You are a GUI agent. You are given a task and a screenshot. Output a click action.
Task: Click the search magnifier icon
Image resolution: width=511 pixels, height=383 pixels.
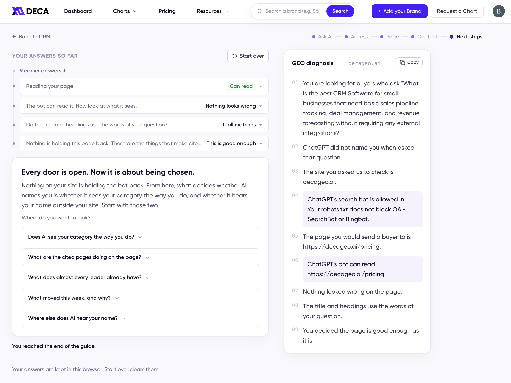tap(260, 11)
